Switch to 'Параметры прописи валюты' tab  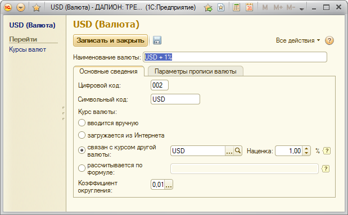pos(195,71)
